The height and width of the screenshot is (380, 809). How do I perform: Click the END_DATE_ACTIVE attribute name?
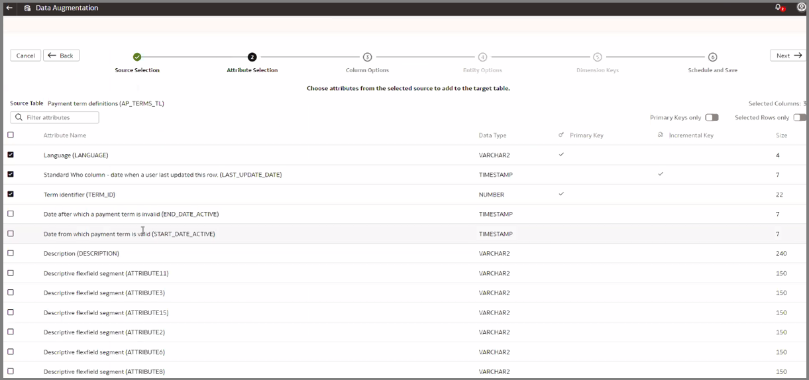click(x=131, y=214)
